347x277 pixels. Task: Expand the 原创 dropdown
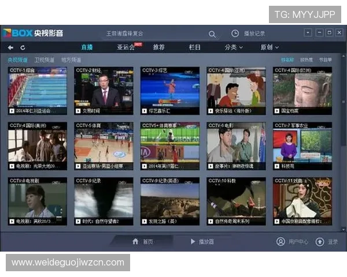[x=270, y=47]
